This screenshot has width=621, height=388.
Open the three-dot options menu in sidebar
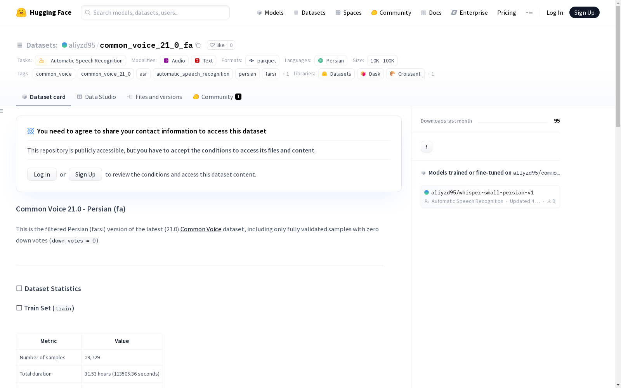(x=427, y=147)
